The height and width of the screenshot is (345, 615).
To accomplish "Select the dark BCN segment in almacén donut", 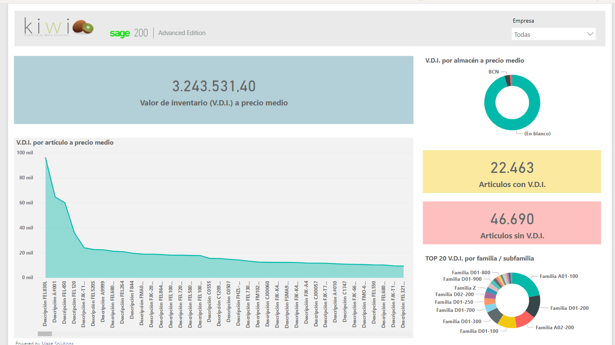I will coord(507,81).
